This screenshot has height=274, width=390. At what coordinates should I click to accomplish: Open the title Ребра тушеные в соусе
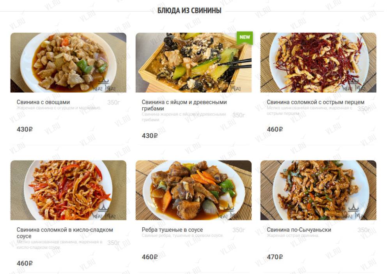tap(172, 230)
